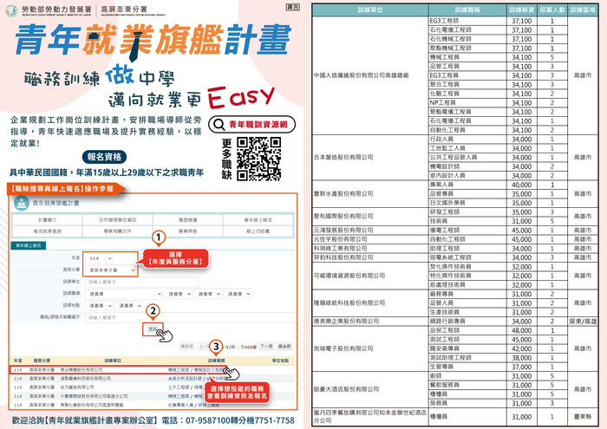Open the 土木工程師 job link
Image resolution: width=607 pixels, height=429 pixels.
pos(179,387)
